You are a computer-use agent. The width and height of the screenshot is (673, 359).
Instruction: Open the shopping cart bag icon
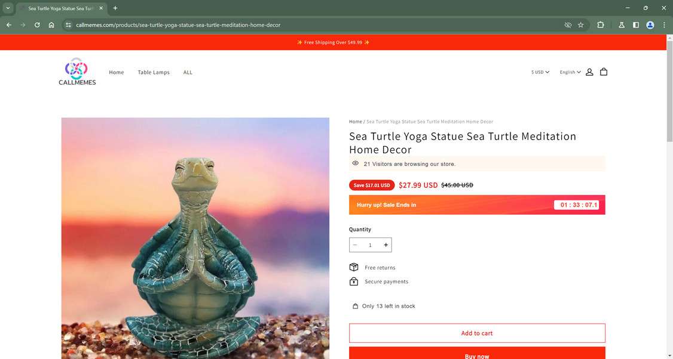pos(604,72)
